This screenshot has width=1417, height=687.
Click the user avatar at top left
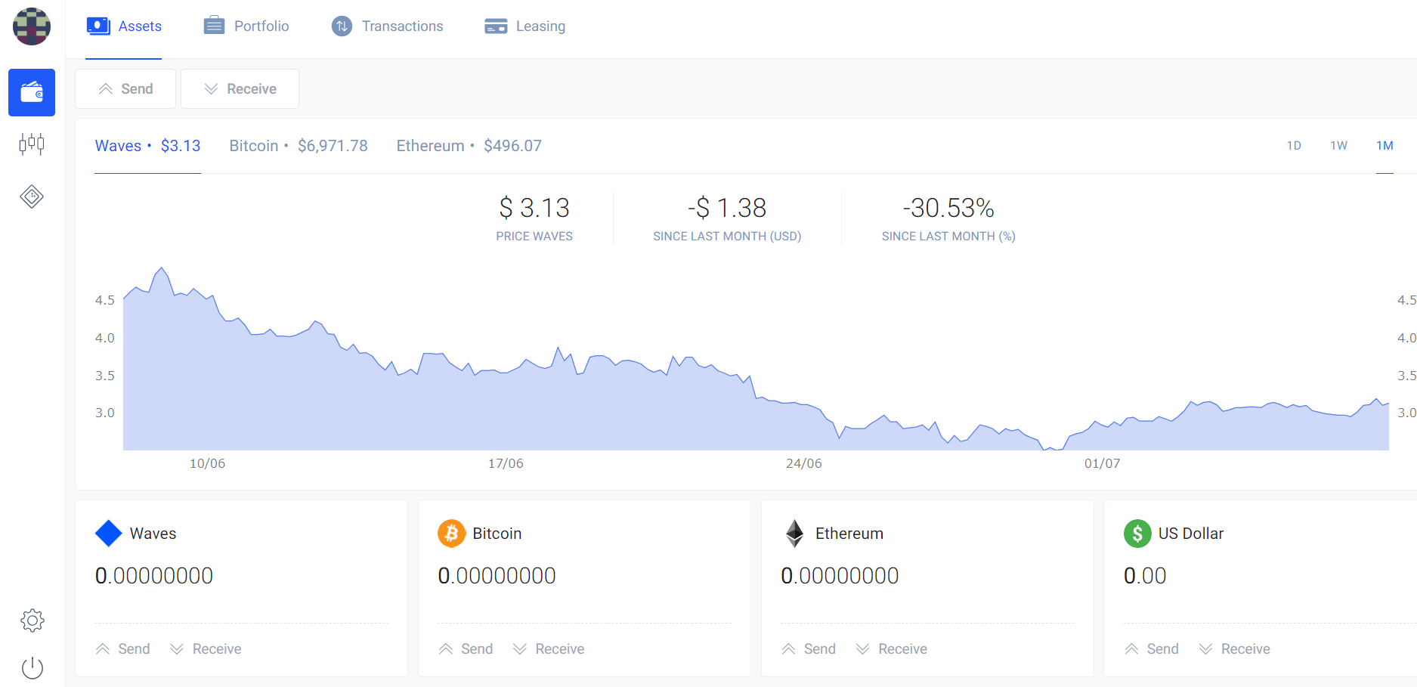pyautogui.click(x=32, y=26)
